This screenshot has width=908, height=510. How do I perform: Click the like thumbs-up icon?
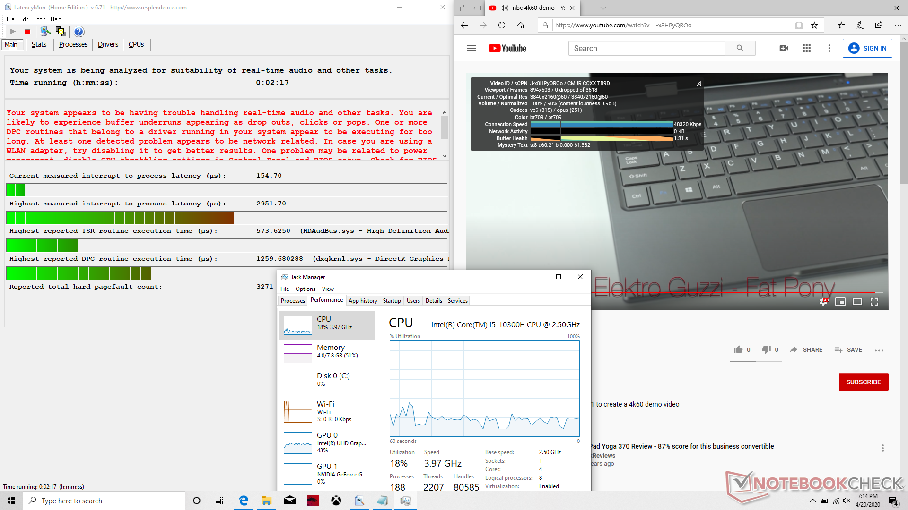[x=738, y=350]
